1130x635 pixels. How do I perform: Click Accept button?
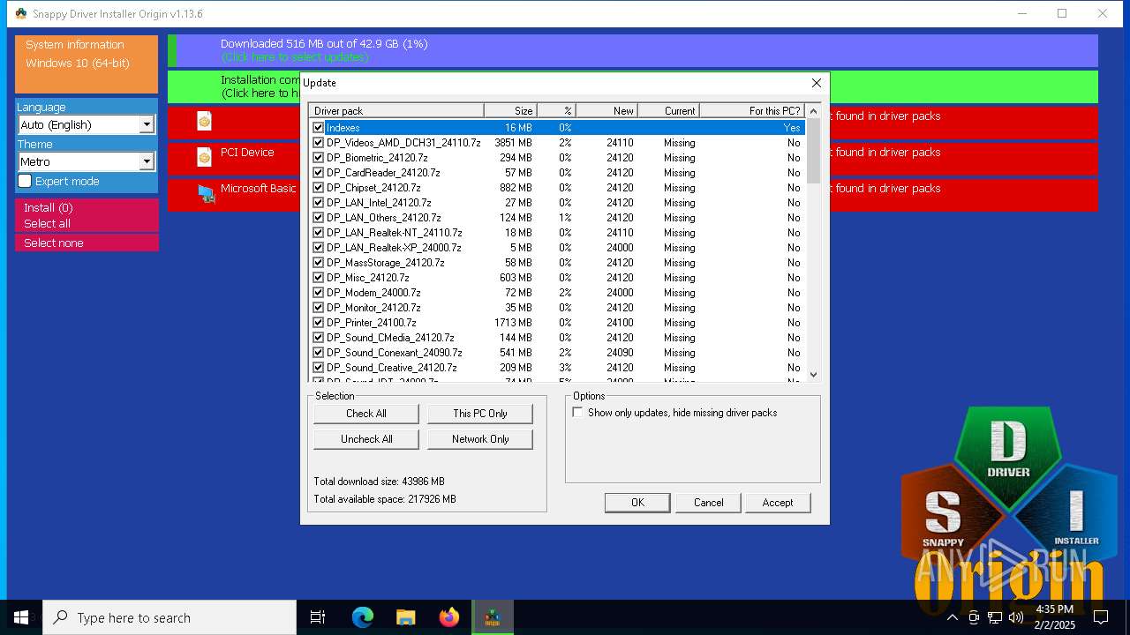(x=778, y=503)
